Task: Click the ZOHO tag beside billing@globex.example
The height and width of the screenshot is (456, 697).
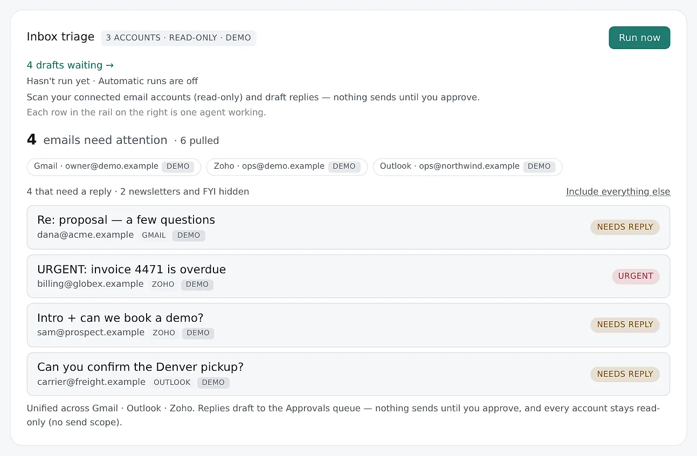Action: (163, 285)
